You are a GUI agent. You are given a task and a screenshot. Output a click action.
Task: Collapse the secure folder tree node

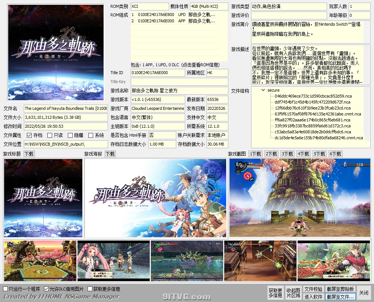point(263,90)
